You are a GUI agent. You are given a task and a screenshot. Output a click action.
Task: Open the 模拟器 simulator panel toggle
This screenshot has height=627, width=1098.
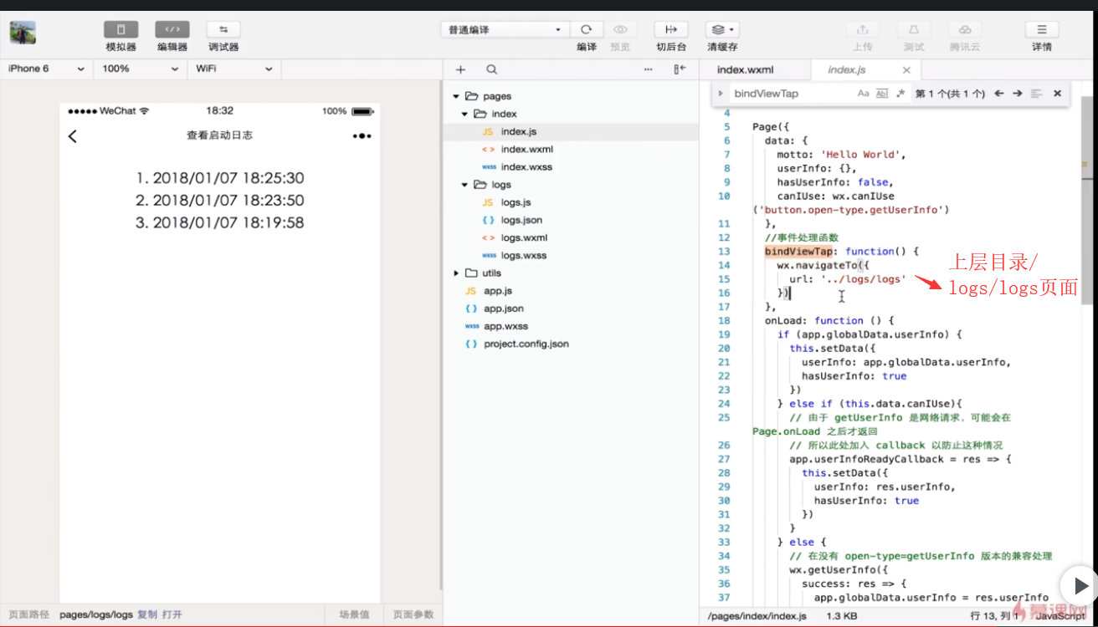click(x=121, y=29)
